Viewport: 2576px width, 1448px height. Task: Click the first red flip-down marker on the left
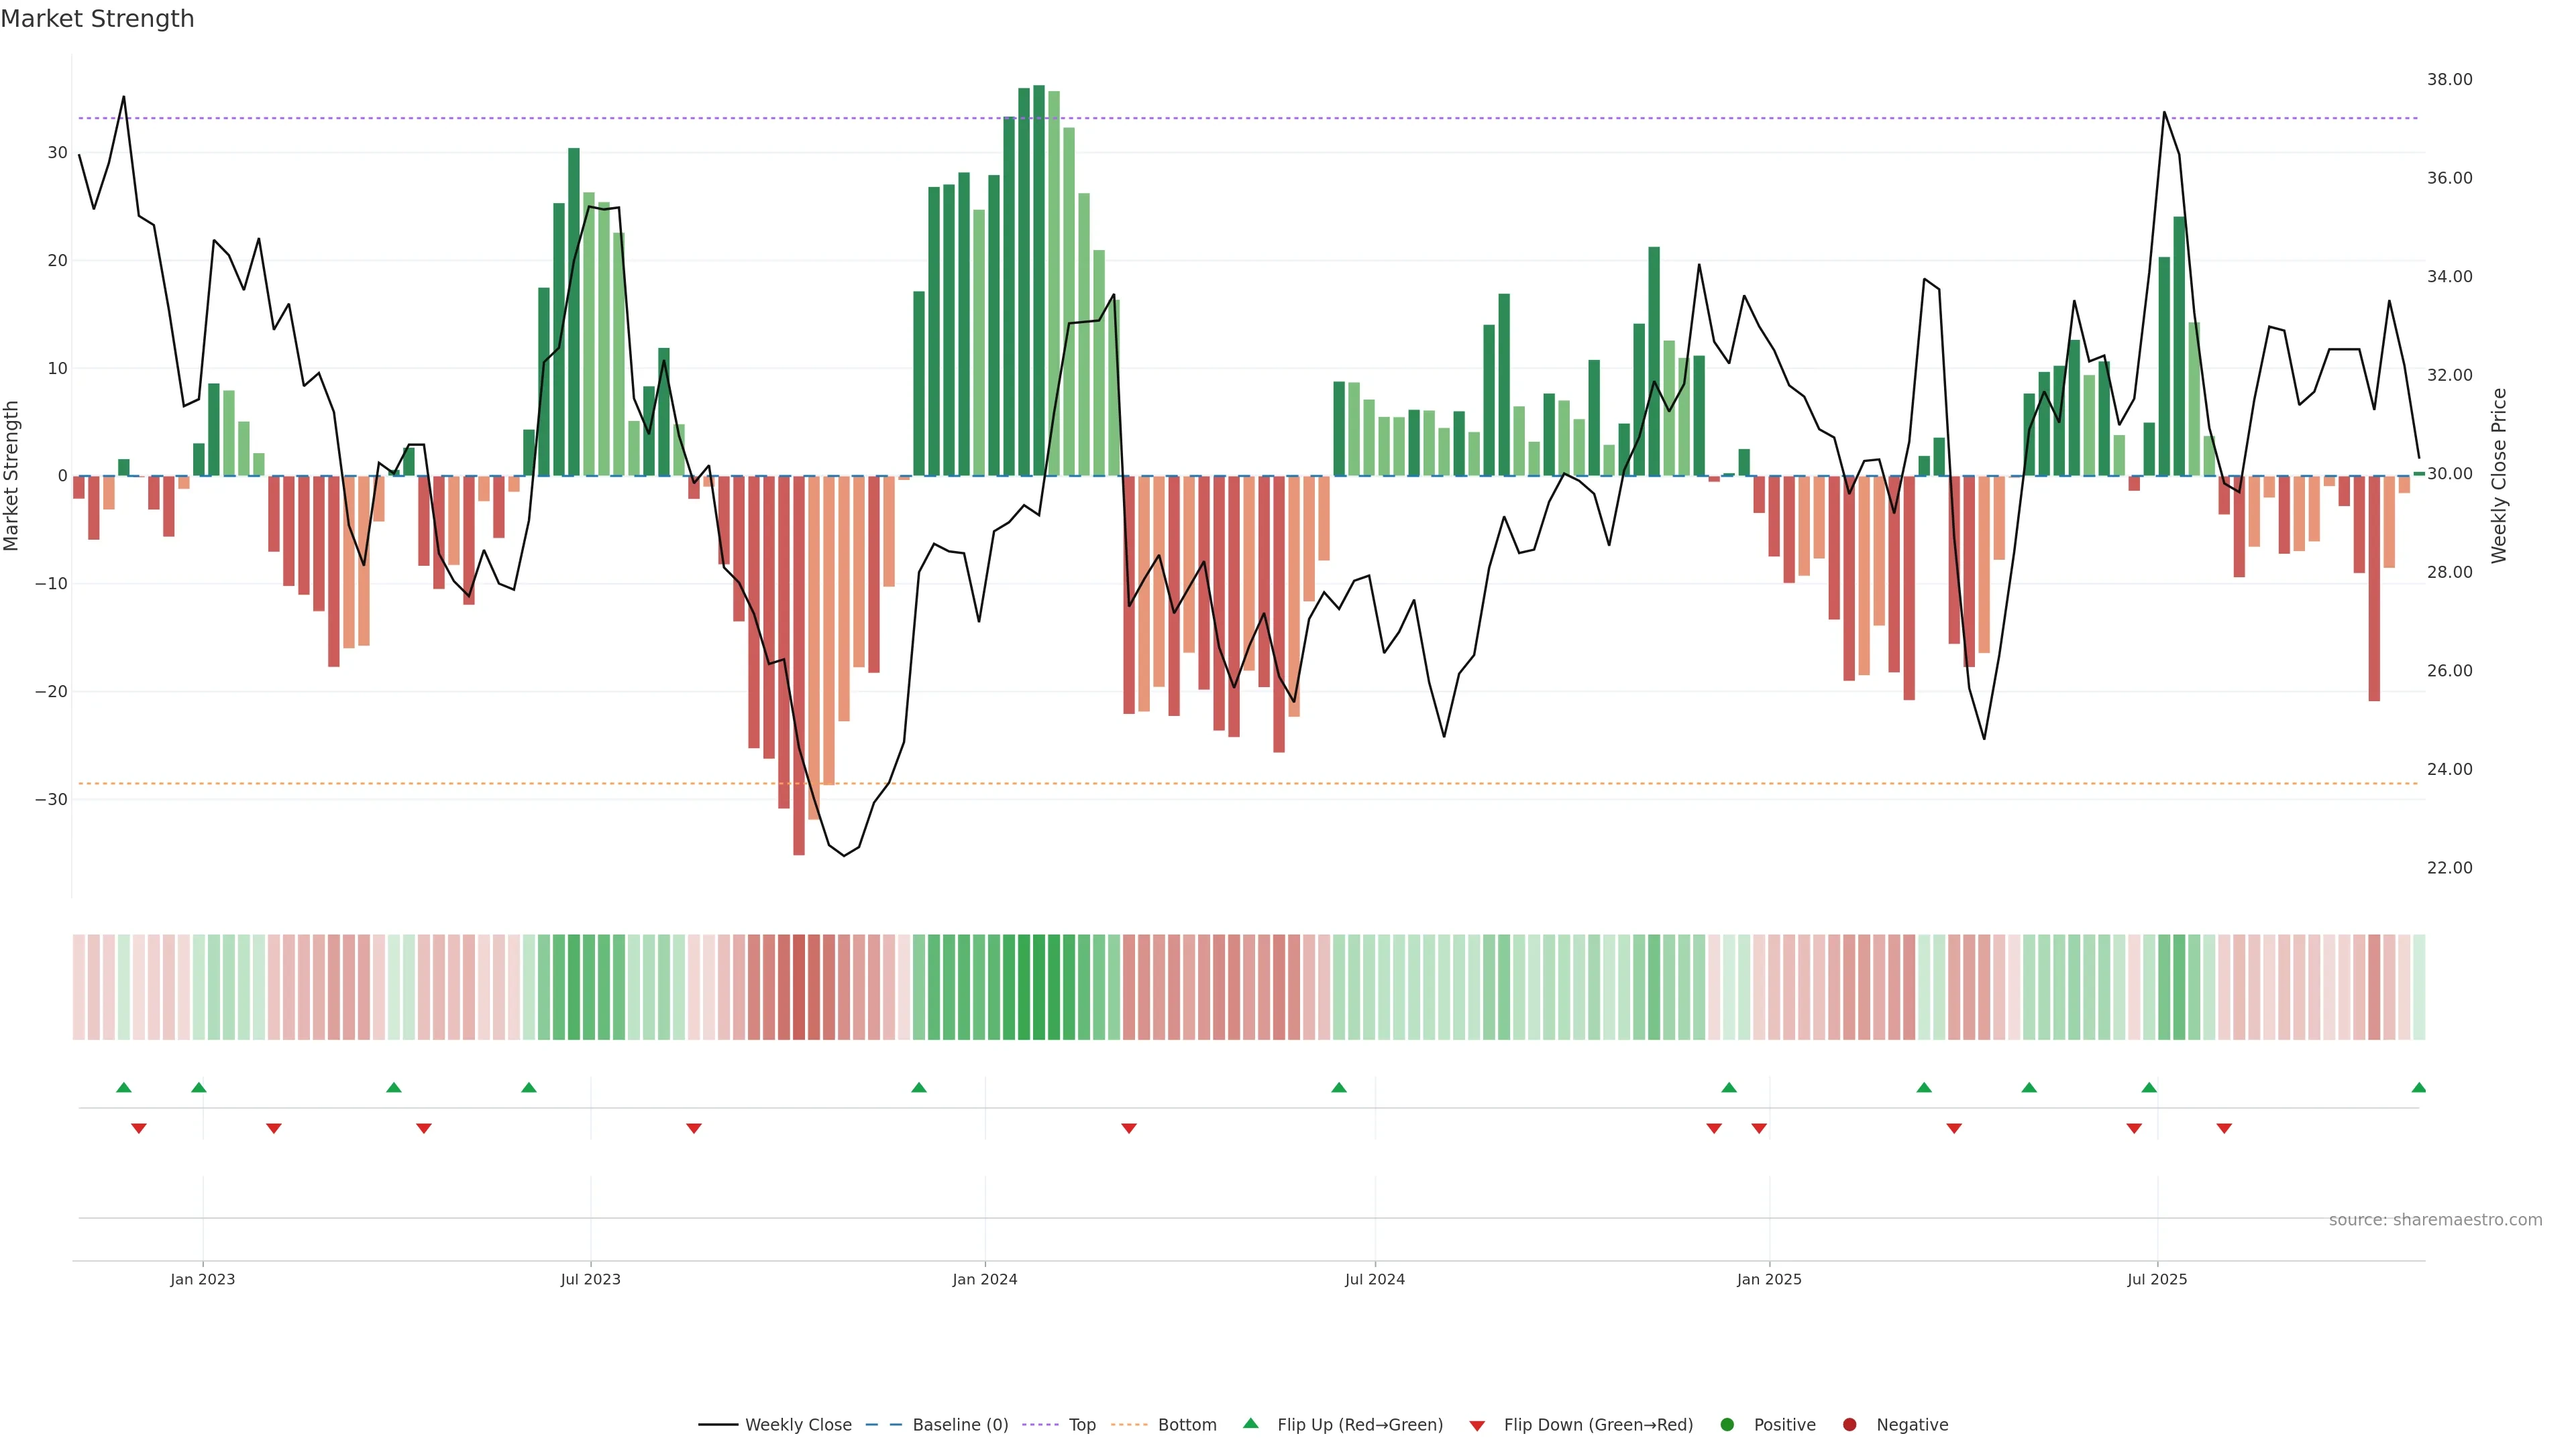click(139, 1128)
